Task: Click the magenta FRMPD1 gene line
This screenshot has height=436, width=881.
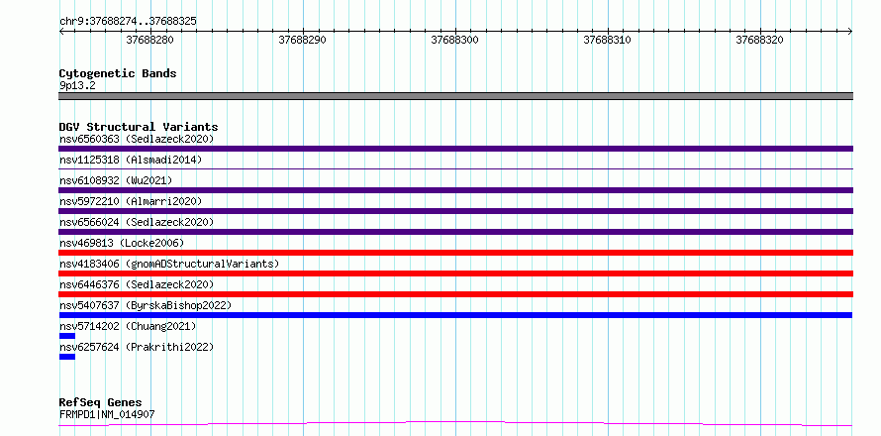Action: coord(455,423)
